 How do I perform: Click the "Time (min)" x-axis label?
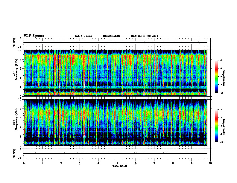(x=120, y=166)
